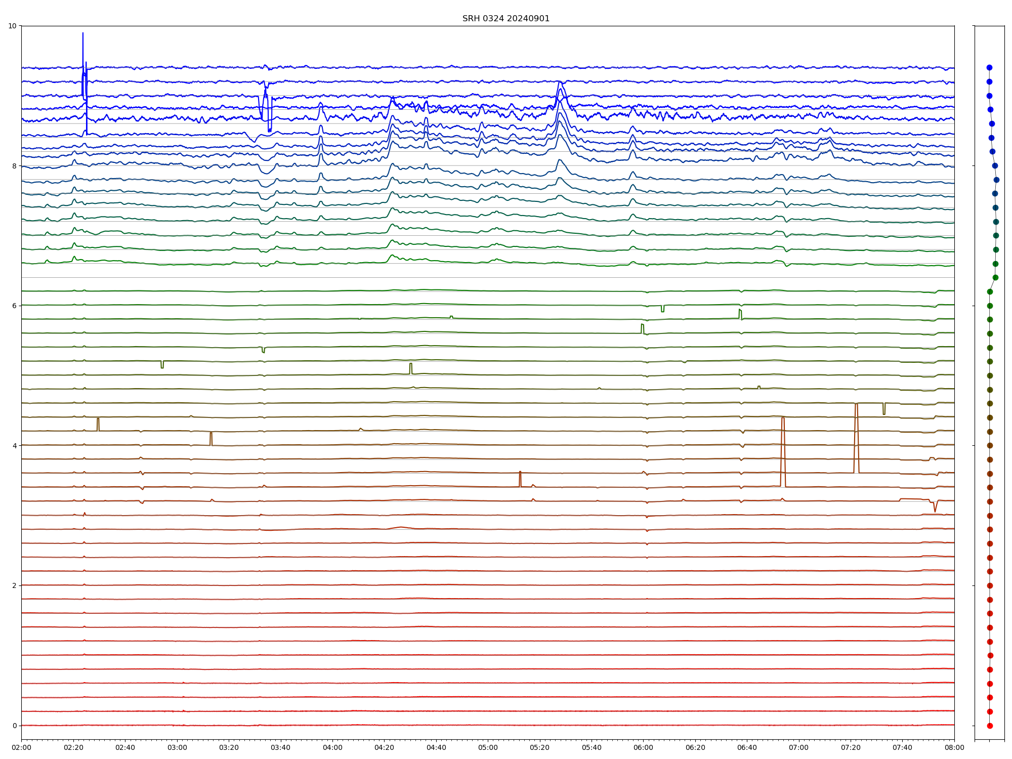Click the small brown spike near 05:12

pyautogui.click(x=520, y=478)
